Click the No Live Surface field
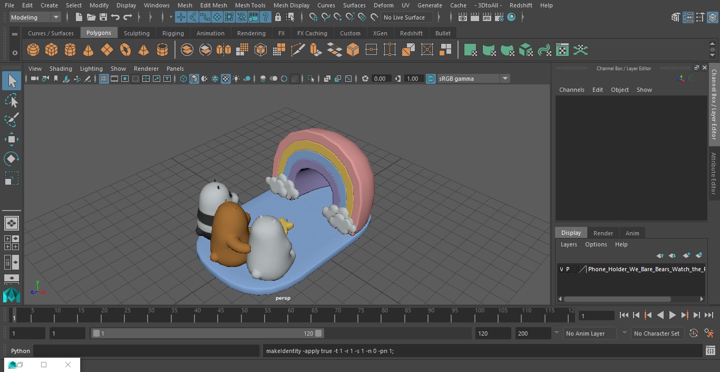This screenshot has width=720, height=372. tap(407, 17)
